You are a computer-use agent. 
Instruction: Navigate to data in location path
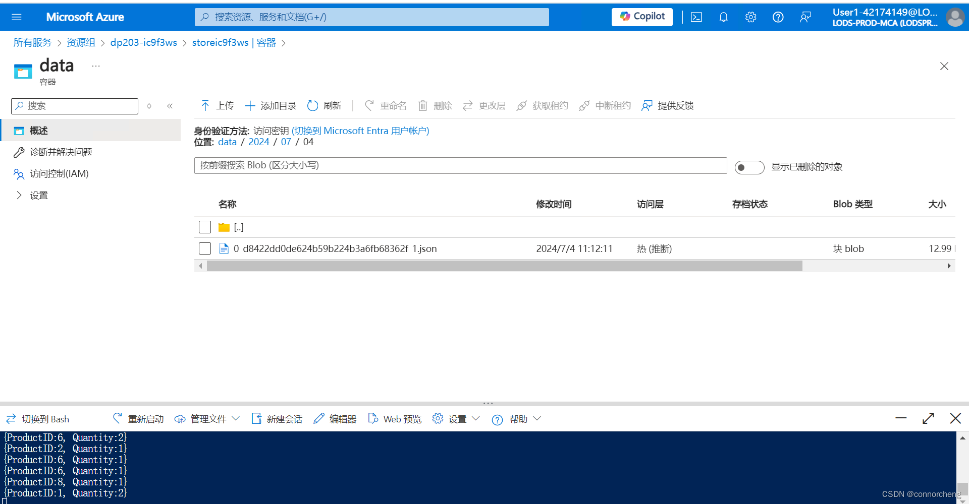pos(227,142)
